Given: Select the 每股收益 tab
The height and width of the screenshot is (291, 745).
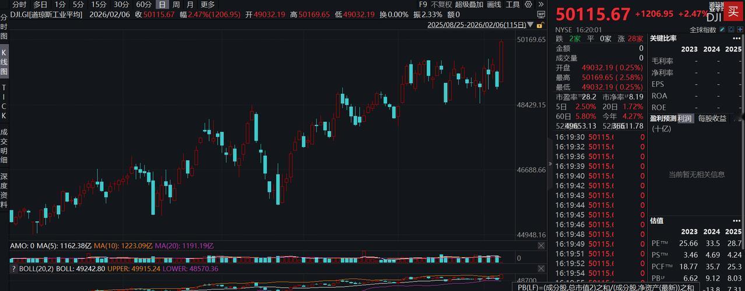Looking at the screenshot, I should click(712, 118).
